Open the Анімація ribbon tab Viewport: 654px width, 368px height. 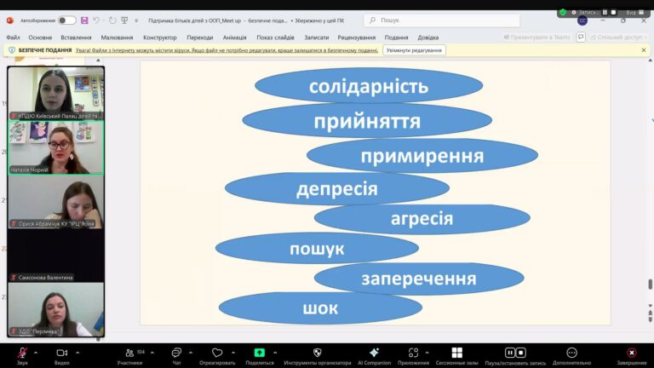[x=234, y=37]
